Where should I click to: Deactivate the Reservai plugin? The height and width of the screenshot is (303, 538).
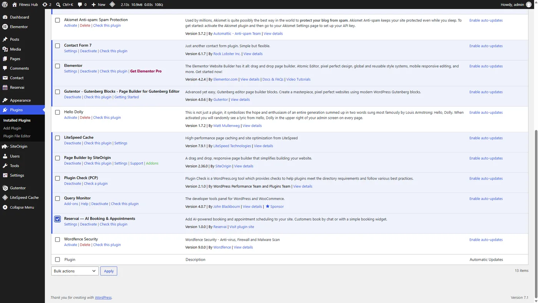88,225
